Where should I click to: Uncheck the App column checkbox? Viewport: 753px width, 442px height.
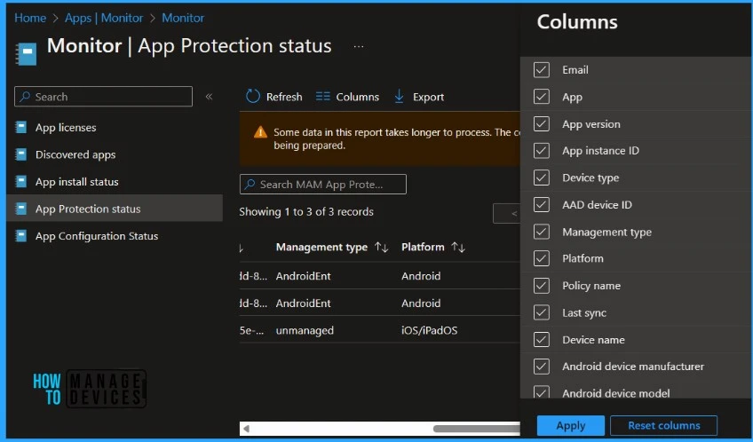tap(542, 97)
